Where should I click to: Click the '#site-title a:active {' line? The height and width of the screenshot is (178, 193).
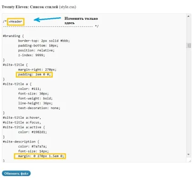coord(24,127)
